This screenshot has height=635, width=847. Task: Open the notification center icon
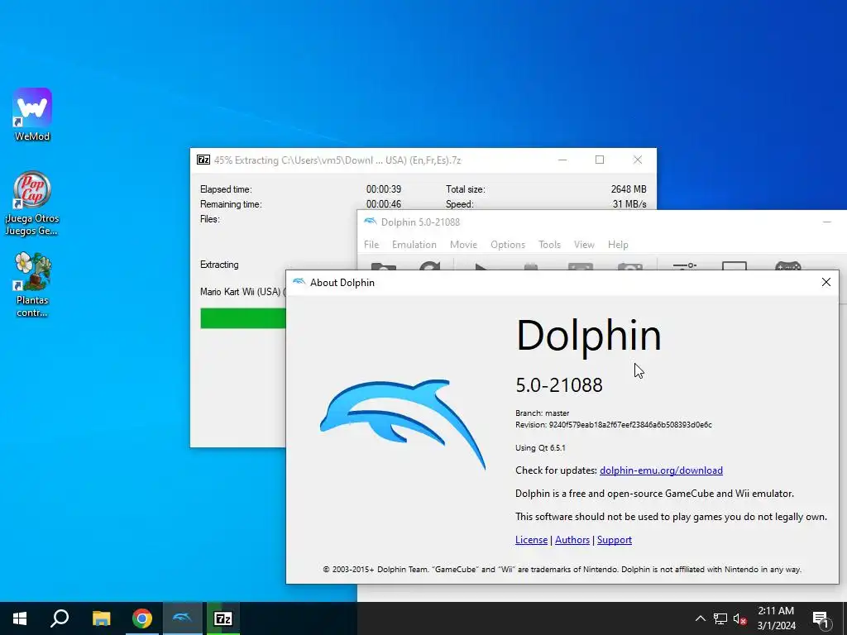click(821, 618)
